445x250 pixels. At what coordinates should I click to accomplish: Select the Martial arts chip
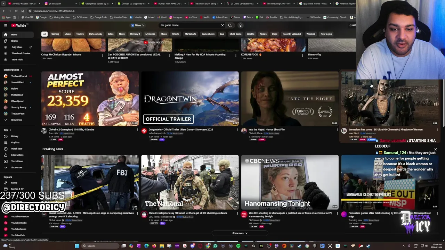191,34
